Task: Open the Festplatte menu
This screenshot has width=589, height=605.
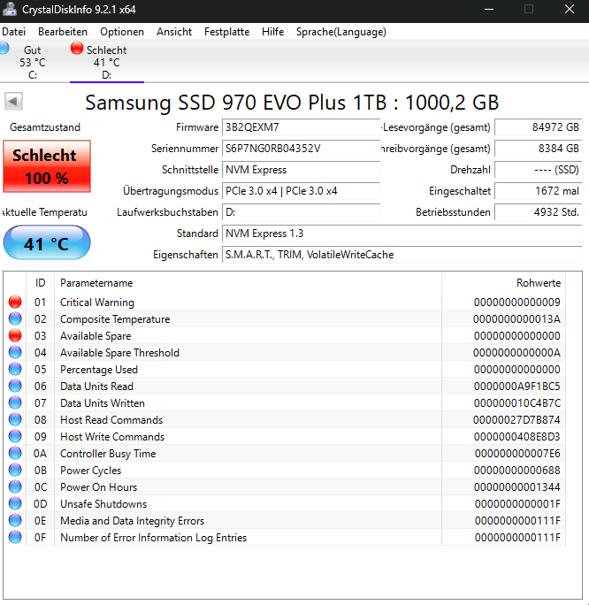Action: point(226,32)
